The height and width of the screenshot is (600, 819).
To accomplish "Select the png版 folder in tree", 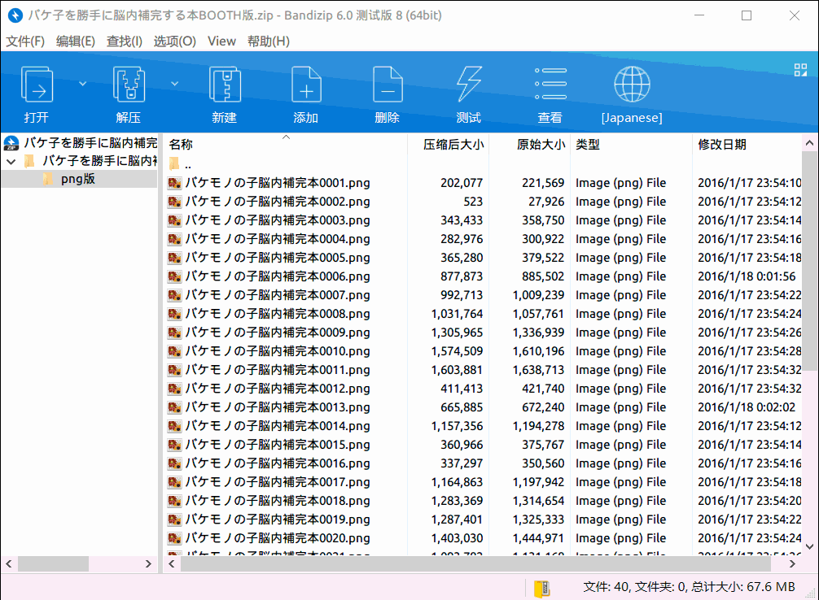I will 78,179.
